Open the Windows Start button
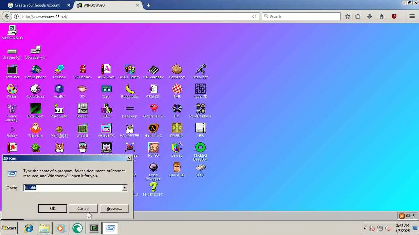Viewport: 419px width, 235px height. (x=9, y=228)
